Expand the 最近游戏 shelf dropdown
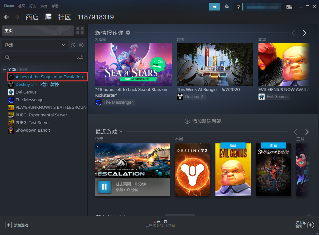This screenshot has height=235, width=319. pyautogui.click(x=121, y=132)
